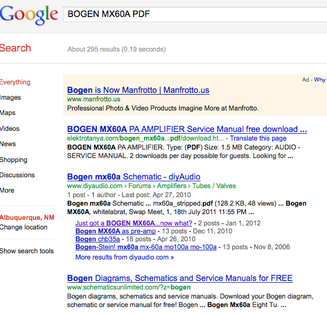This screenshot has height=315, width=327.
Task: Switch to Videos results
Action: coord(10,129)
